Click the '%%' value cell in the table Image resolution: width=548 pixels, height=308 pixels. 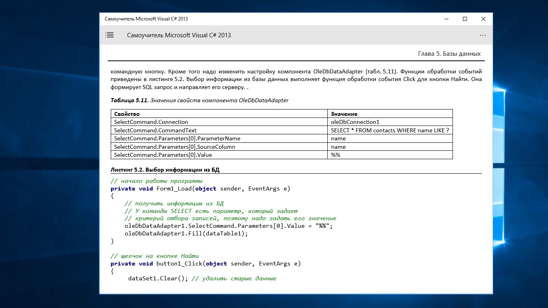click(390, 155)
